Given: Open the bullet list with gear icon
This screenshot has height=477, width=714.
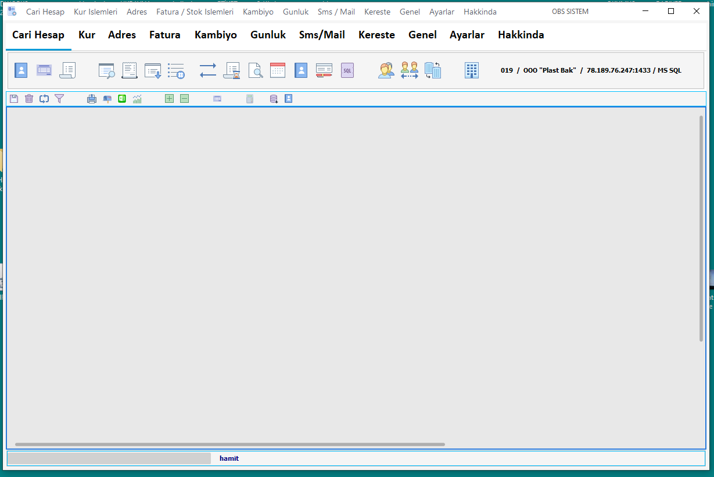Looking at the screenshot, I should click(x=176, y=70).
